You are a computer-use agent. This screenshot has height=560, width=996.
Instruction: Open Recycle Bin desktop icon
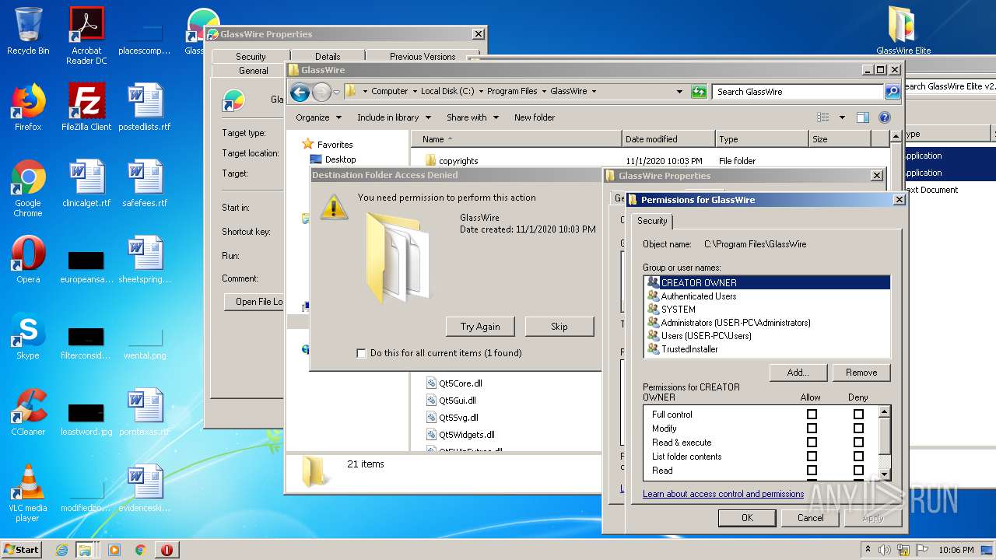28,31
